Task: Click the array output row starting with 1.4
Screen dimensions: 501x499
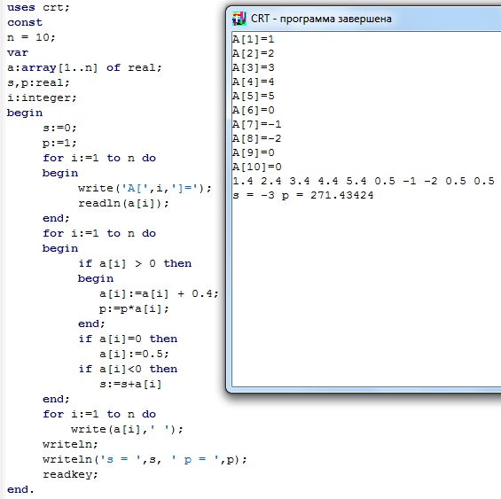Action: [364, 181]
